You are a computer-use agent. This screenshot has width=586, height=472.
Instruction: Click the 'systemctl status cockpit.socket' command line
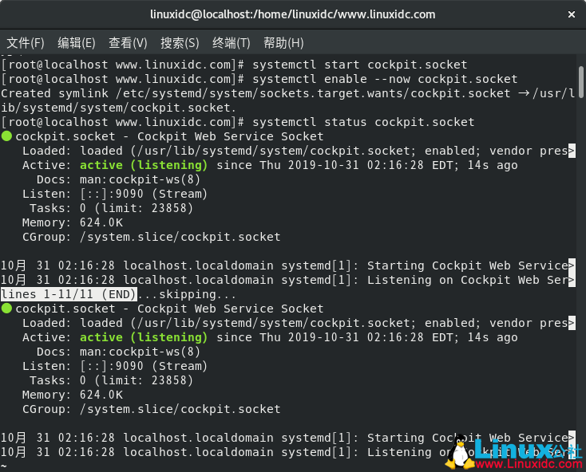[x=238, y=122]
